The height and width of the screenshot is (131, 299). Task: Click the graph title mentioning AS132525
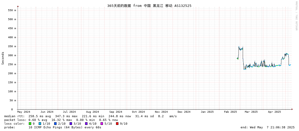(x=149, y=6)
